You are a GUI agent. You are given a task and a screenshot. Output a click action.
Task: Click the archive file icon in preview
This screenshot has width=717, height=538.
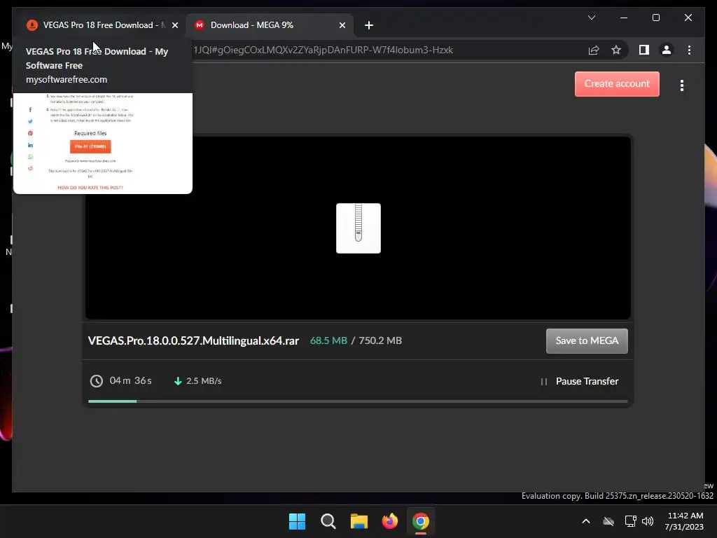[x=358, y=228]
